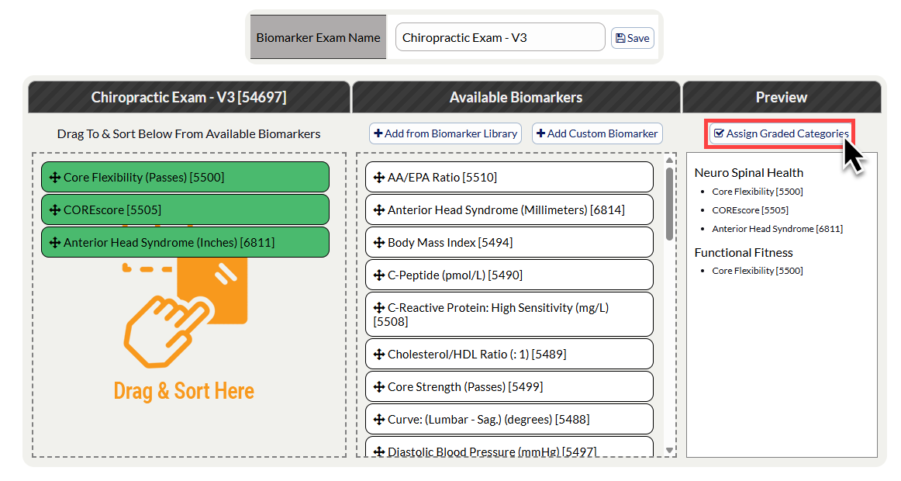
Task: Click Core Flexibility [5500] under Neuro Spinal Health
Action: point(758,192)
